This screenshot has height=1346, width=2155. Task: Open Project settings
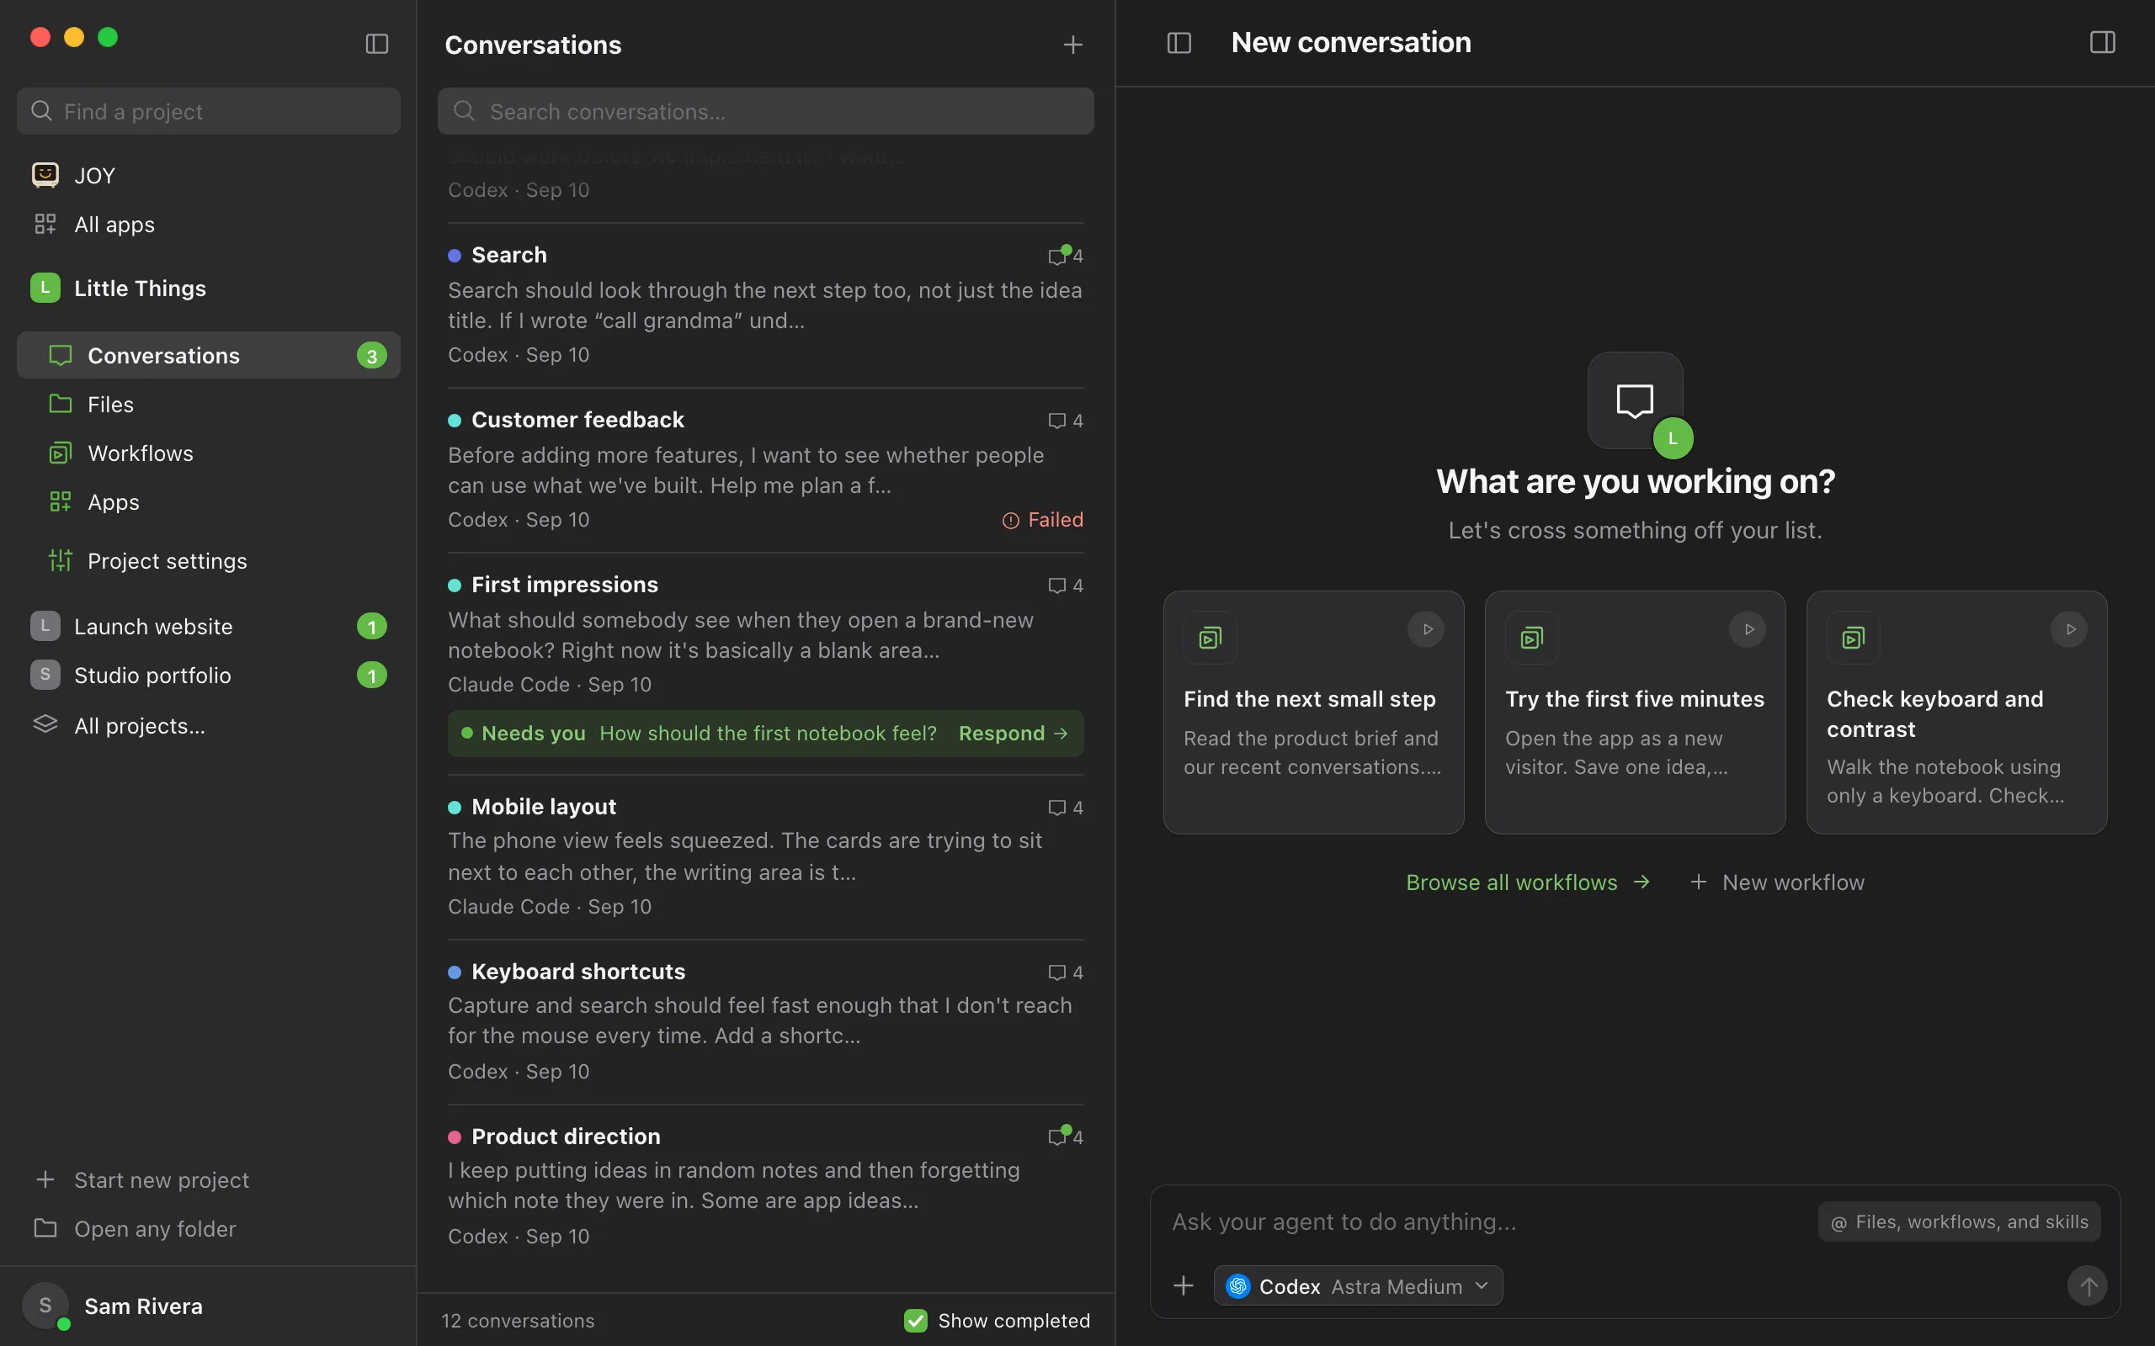(x=209, y=561)
